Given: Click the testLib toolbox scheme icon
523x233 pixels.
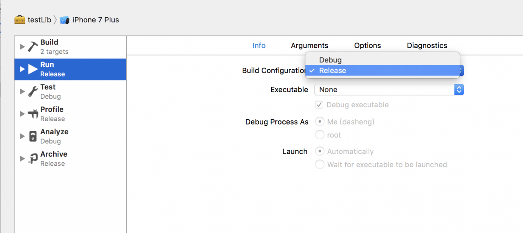Looking at the screenshot, I should 20,20.
